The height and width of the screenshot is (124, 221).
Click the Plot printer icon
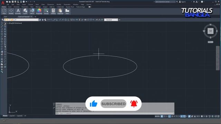24,2
